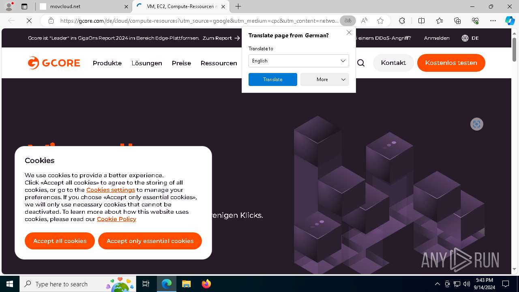Open the Preise menu item
This screenshot has height=292, width=519.
[181, 63]
